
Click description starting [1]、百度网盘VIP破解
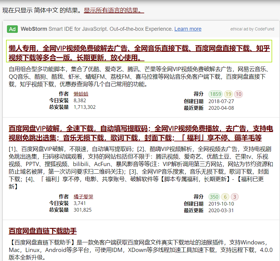pyautogui.click(x=141, y=168)
